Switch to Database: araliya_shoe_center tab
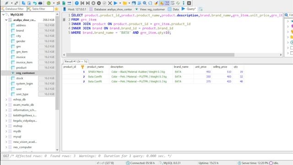The width and height of the screenshot is (293, 165). click(x=111, y=9)
